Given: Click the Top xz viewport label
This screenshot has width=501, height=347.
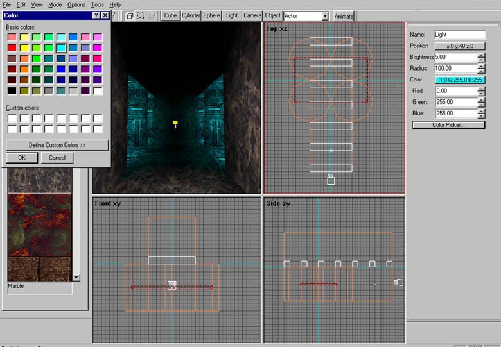Looking at the screenshot, I should pyautogui.click(x=277, y=28).
